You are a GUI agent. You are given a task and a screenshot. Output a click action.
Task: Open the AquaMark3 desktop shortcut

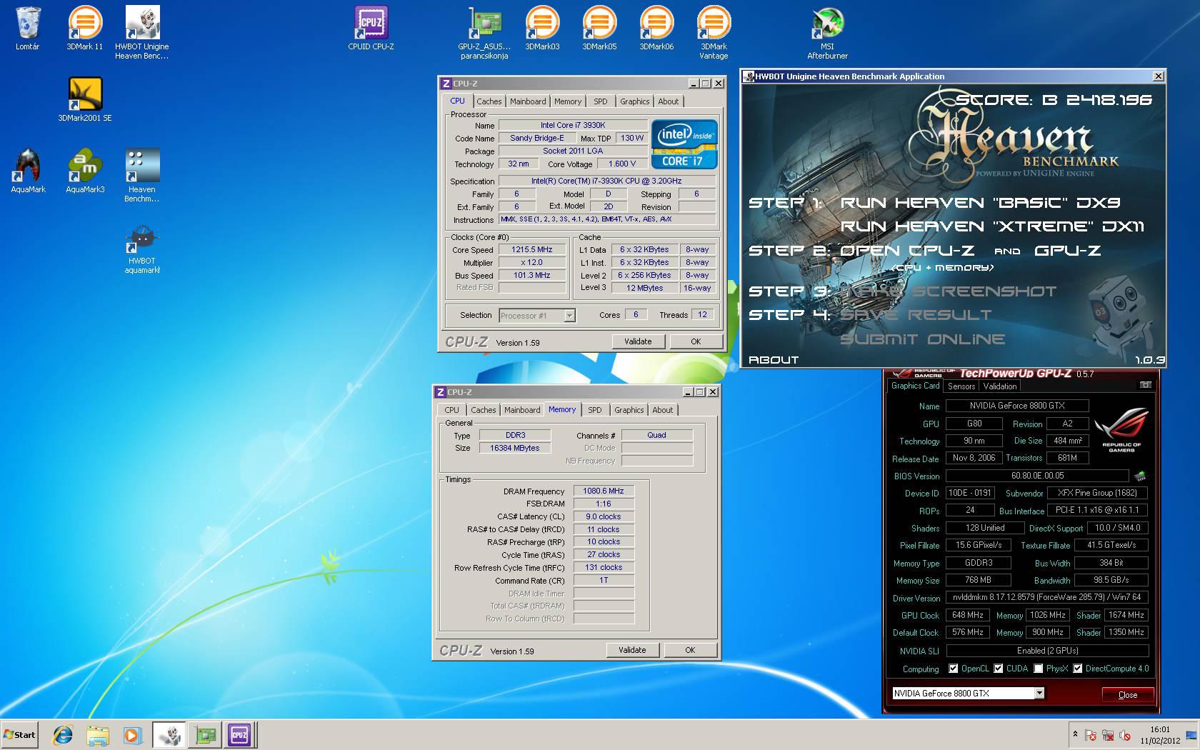click(x=85, y=171)
